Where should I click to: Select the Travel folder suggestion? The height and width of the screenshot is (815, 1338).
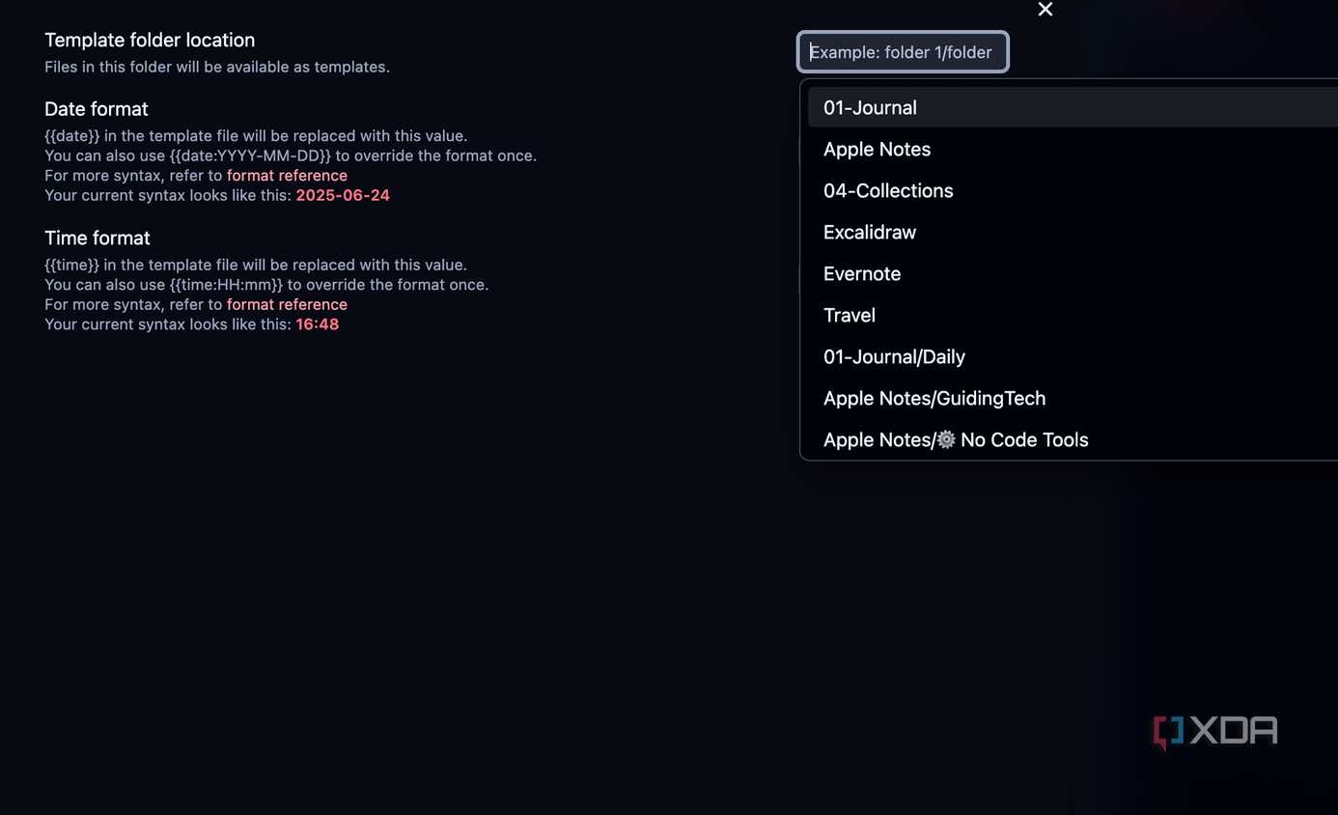[x=1073, y=315]
